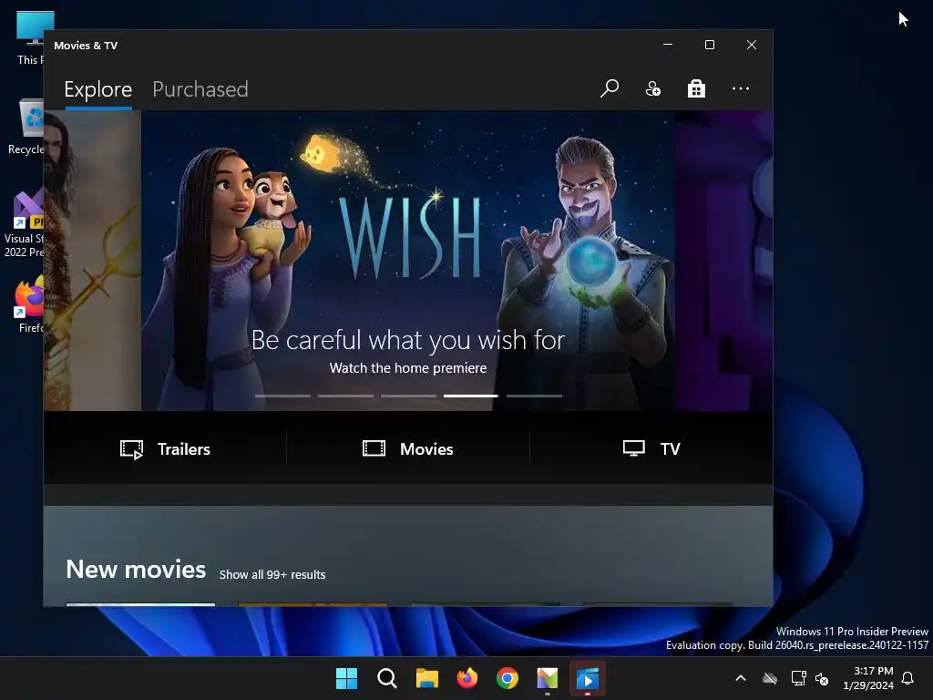
Task: Switch to the Purchased tab
Action: (x=200, y=89)
